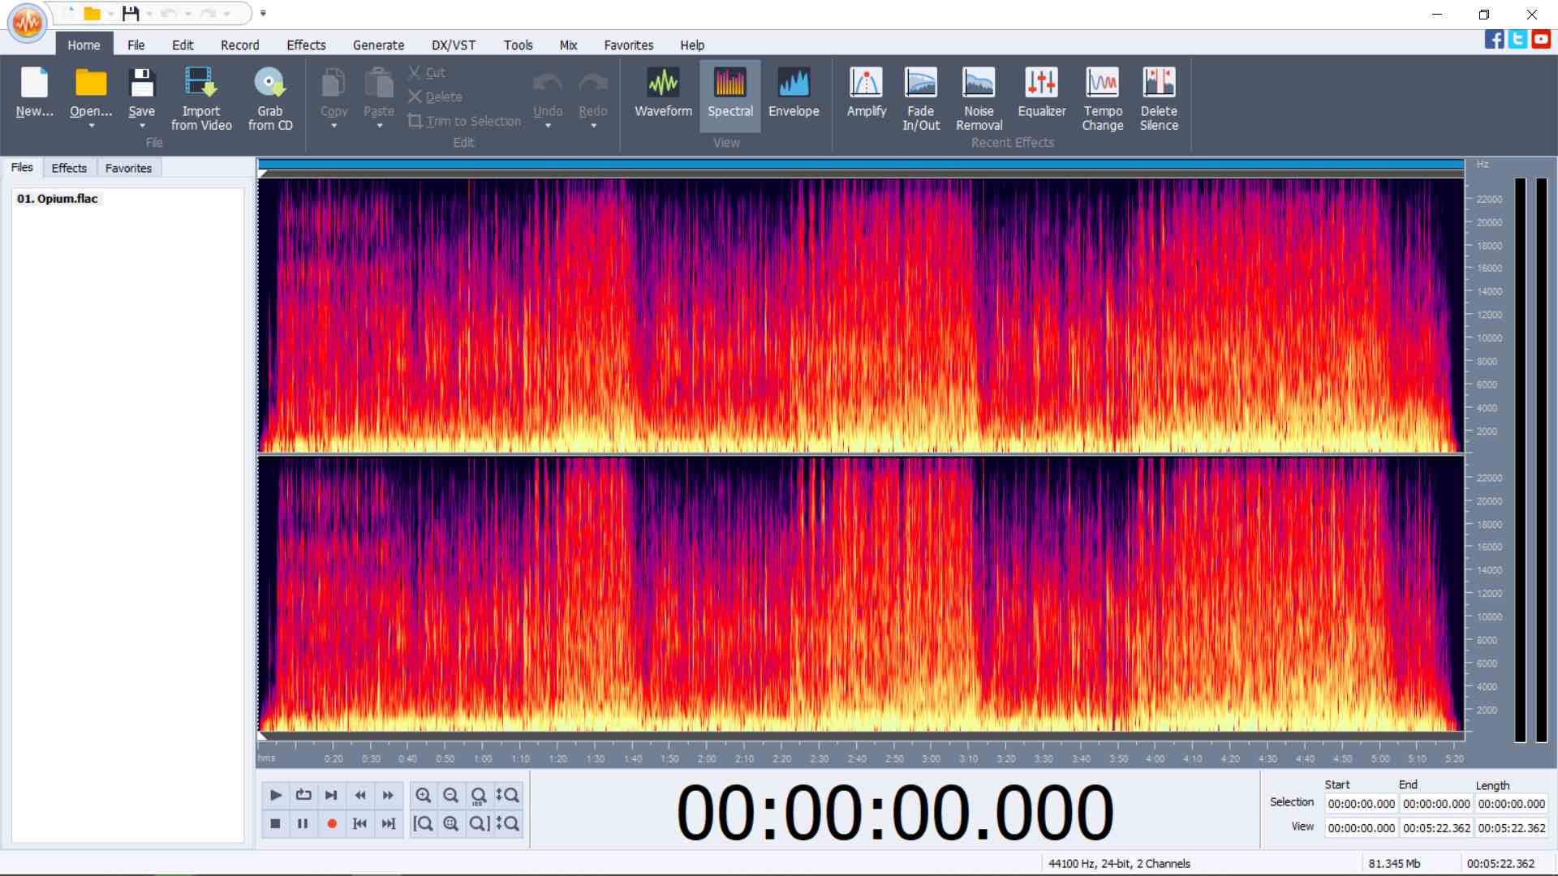Click the loop playback icon

click(303, 796)
